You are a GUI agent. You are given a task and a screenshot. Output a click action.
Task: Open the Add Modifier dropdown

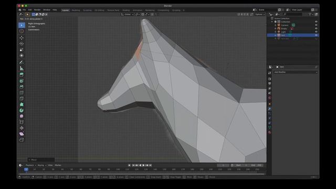(296, 72)
